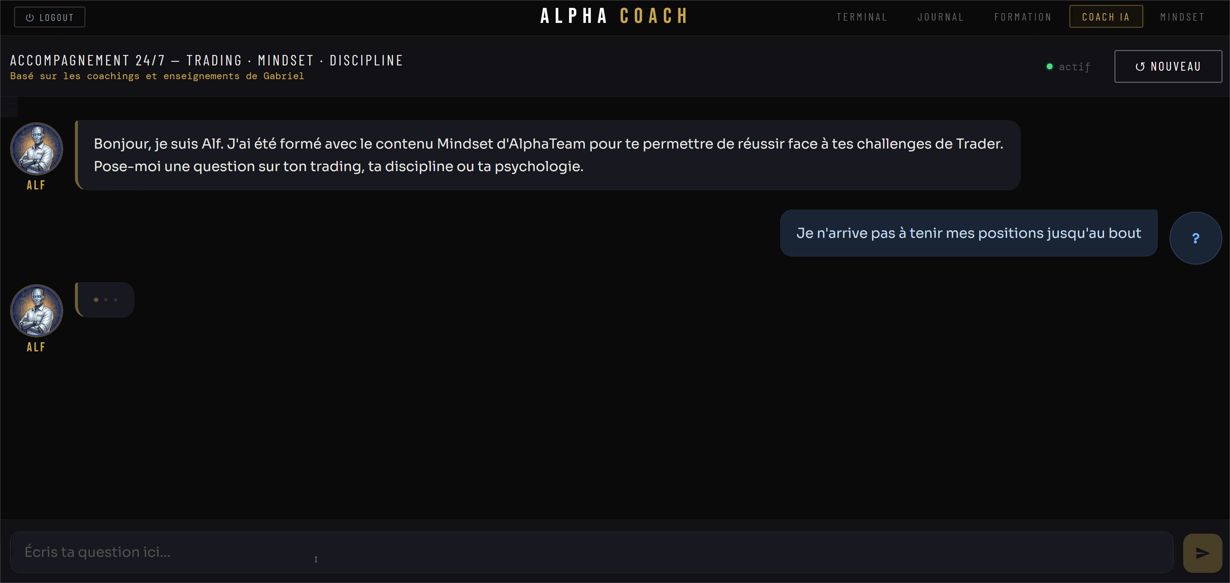1230x583 pixels.
Task: Start a new chat with Nouveau
Action: [1167, 66]
